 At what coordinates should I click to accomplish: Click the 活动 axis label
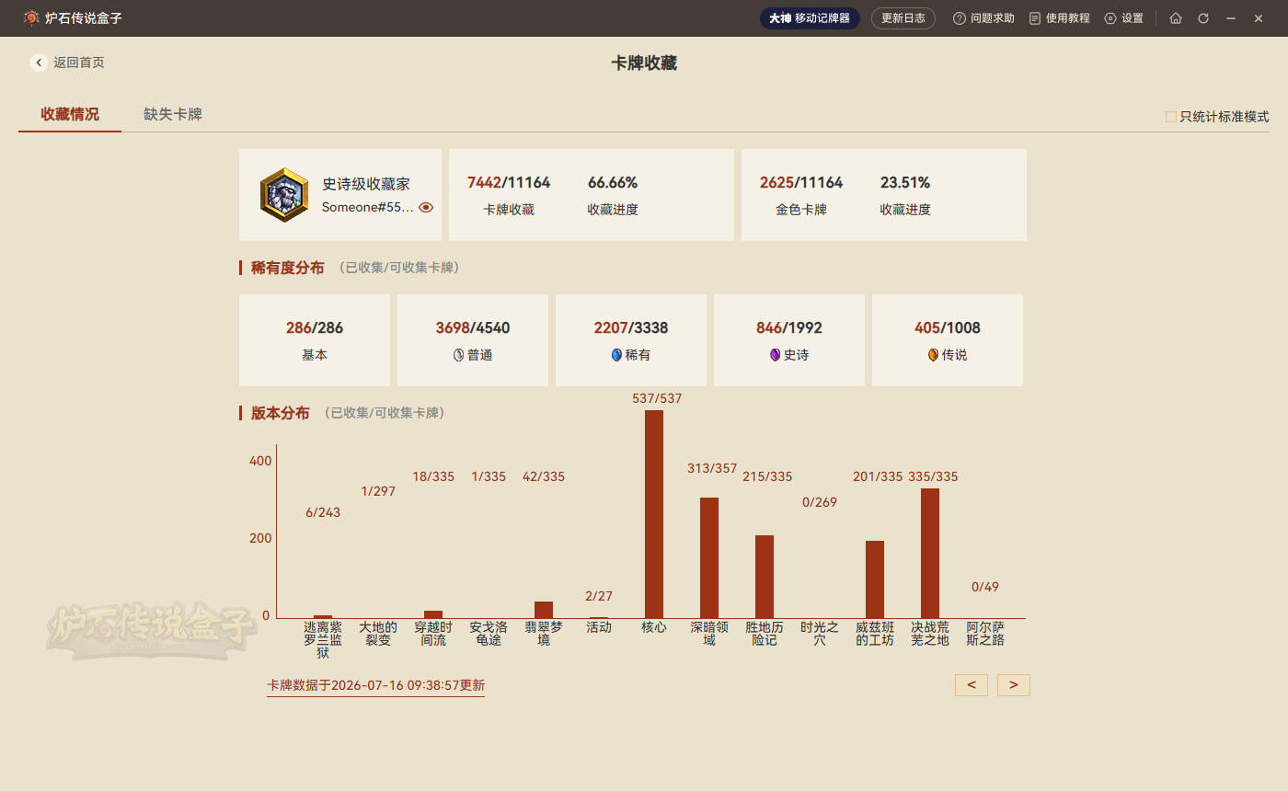tap(599, 627)
